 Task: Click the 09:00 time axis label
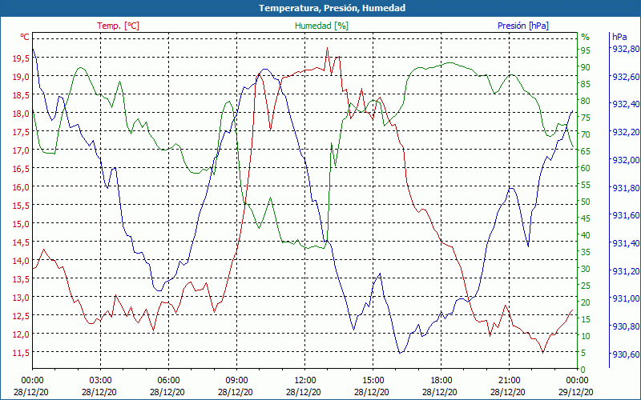tap(236, 381)
